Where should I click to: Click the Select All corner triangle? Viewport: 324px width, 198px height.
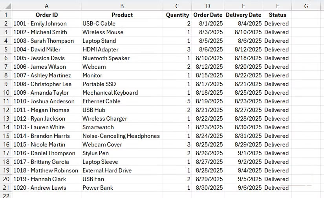[6, 6]
